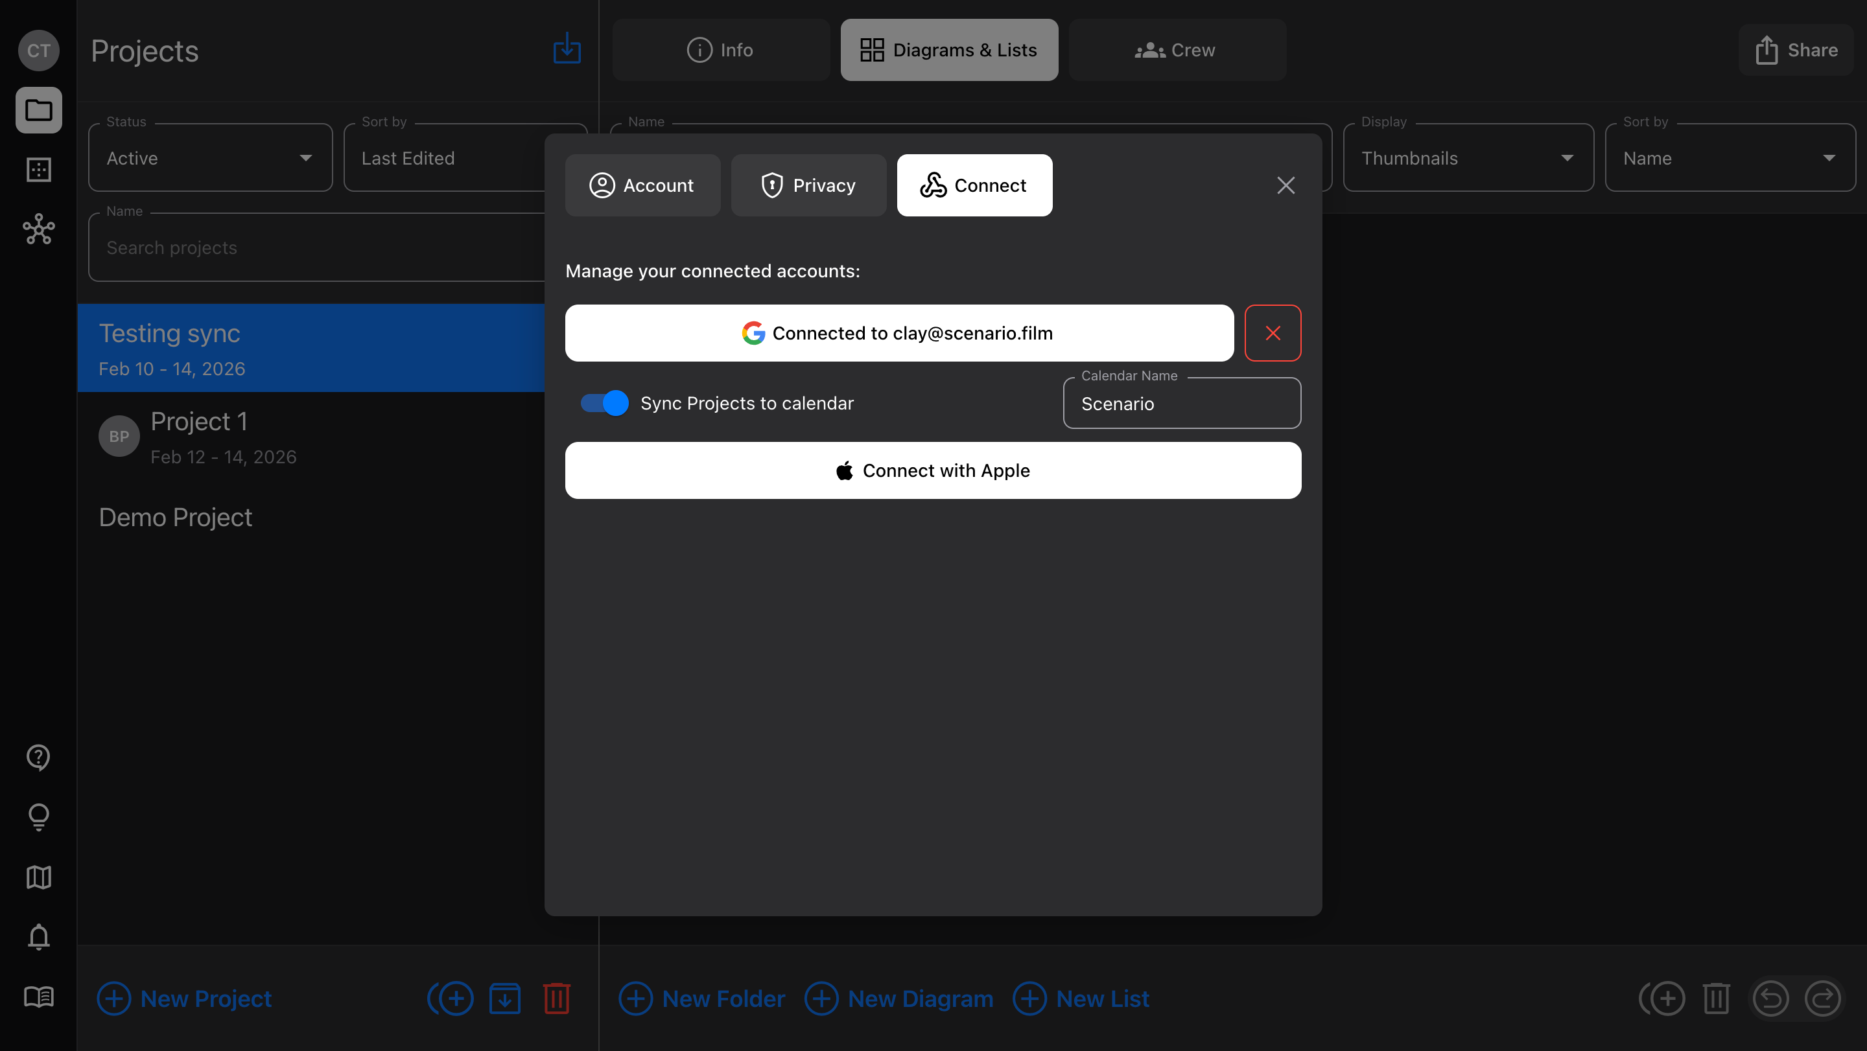Viewport: 1867px width, 1051px height.
Task: Click the New Project button
Action: coord(185,998)
